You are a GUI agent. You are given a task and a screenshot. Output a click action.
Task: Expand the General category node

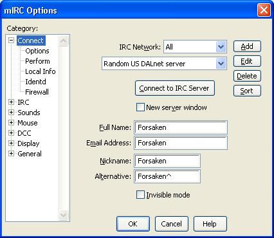click(x=11, y=154)
